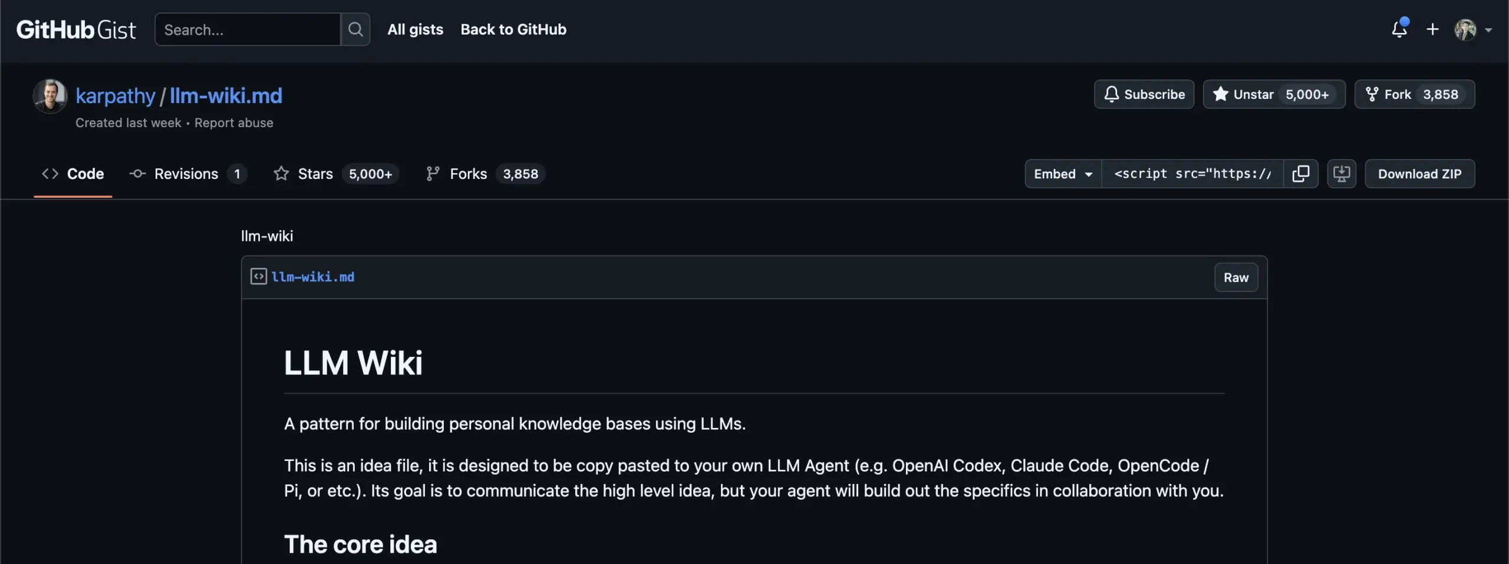Unstar this gist
Screen dimensions: 1509x564
click(1243, 94)
